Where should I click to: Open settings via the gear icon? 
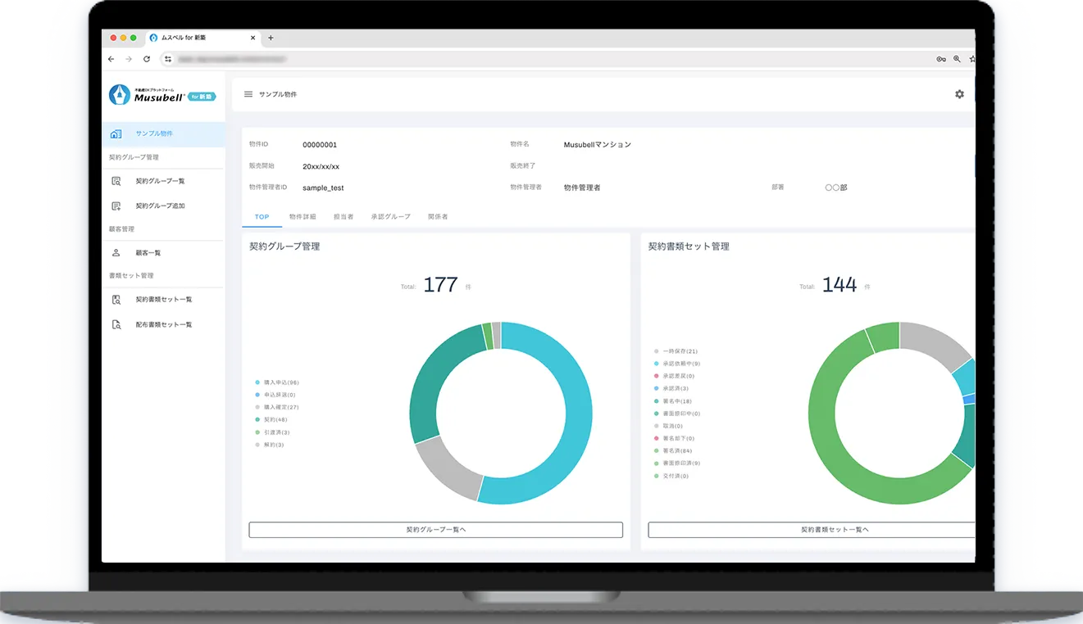pos(959,94)
